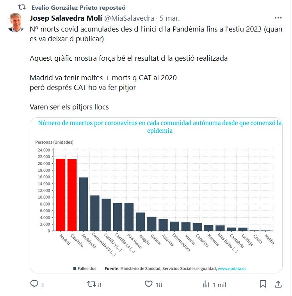Open tweet analytics views icon
The image size is (292, 296).
coord(206,284)
